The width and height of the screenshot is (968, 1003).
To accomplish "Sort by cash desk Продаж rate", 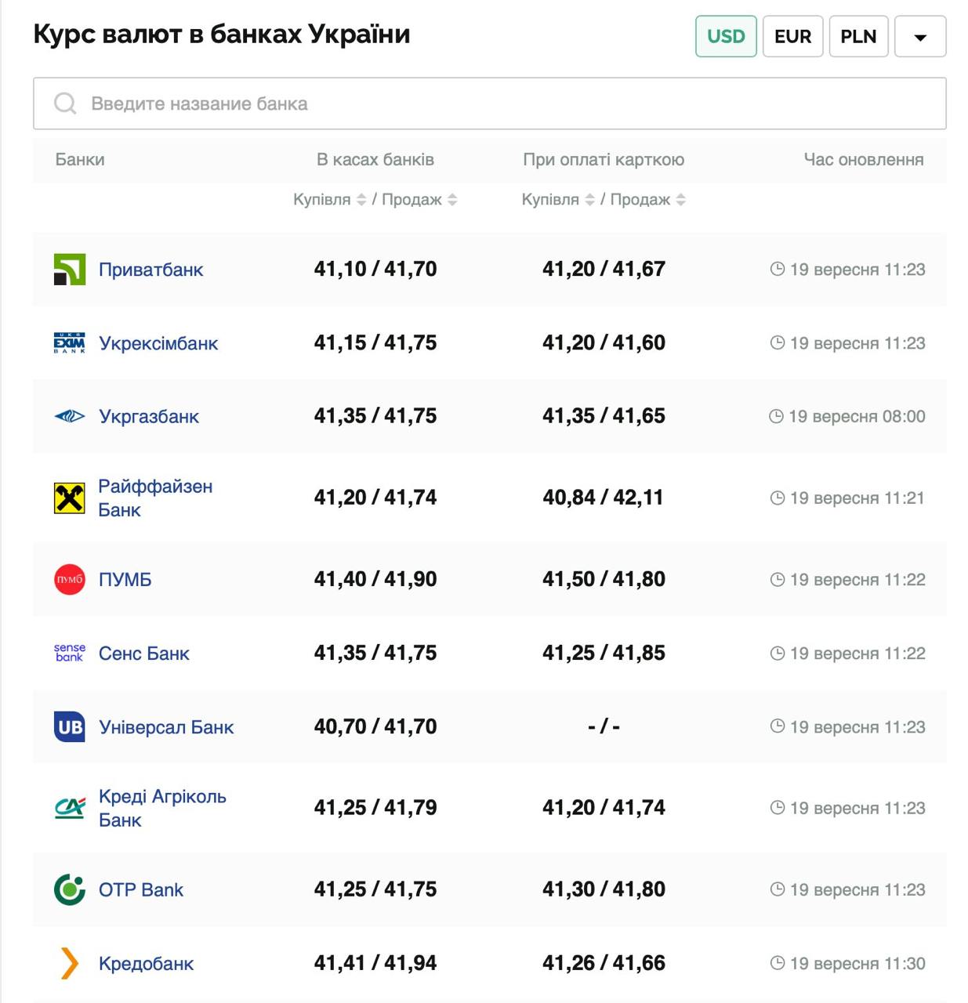I will pyautogui.click(x=452, y=200).
